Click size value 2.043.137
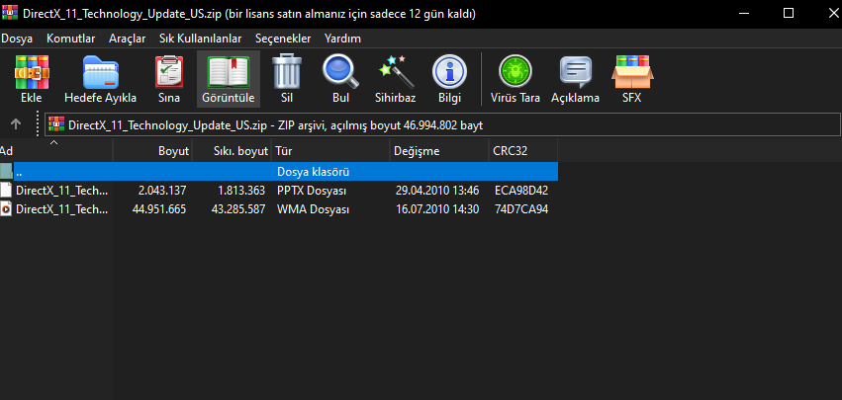Viewport: 842px width, 400px height. click(162, 191)
